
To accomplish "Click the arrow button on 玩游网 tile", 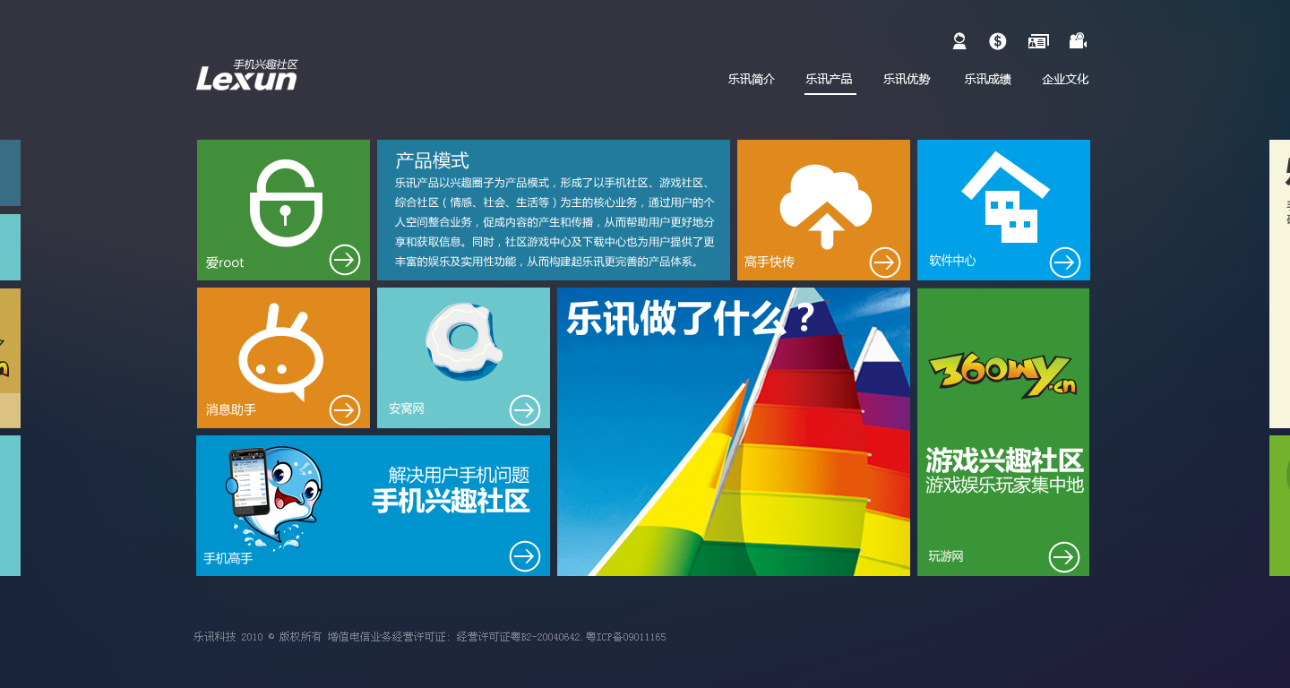I will tap(1064, 557).
